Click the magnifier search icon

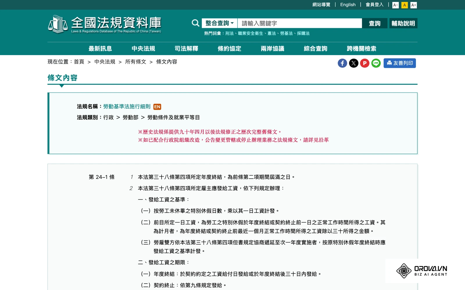tap(196, 23)
